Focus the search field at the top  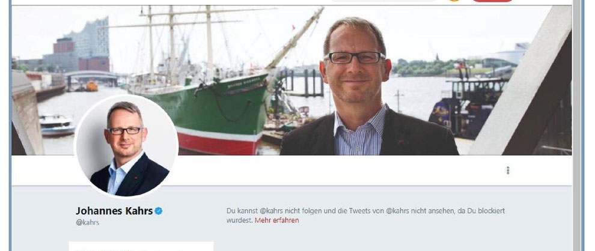pyautogui.click(x=383, y=1)
